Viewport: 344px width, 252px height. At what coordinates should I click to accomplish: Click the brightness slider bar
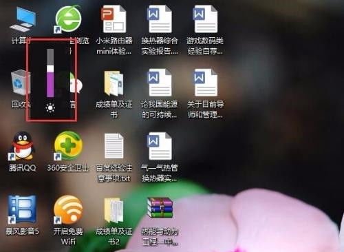50,73
